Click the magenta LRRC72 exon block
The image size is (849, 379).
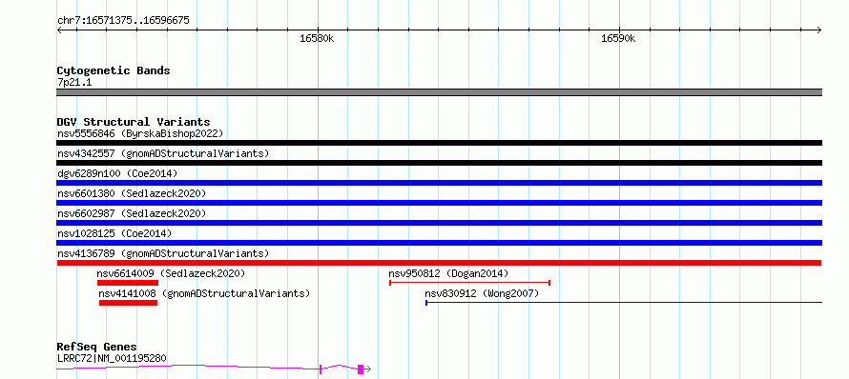tap(361, 369)
